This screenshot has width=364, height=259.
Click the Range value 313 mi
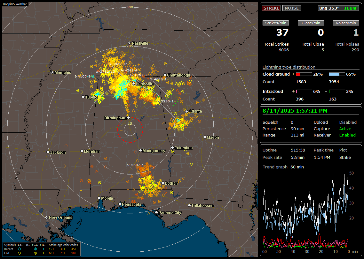(297, 135)
